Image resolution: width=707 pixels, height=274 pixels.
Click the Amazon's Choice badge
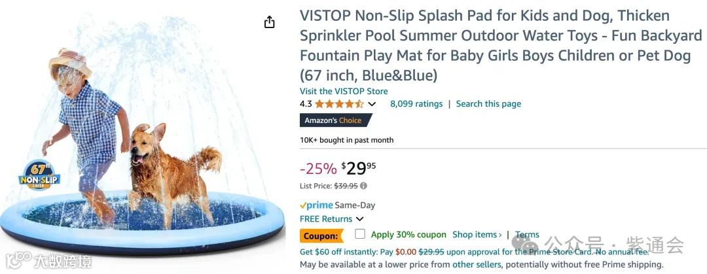[335, 120]
